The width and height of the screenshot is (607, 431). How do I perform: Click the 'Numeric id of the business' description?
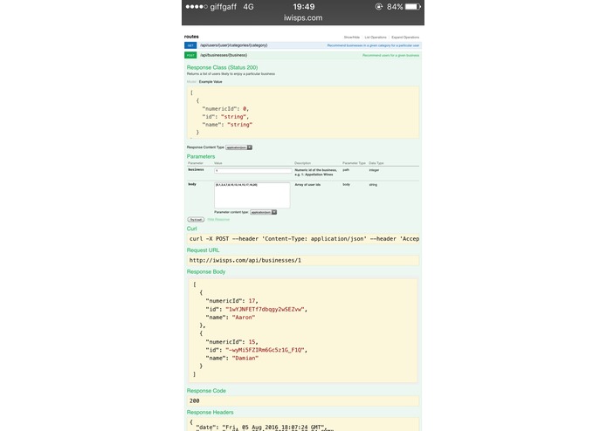click(x=315, y=173)
